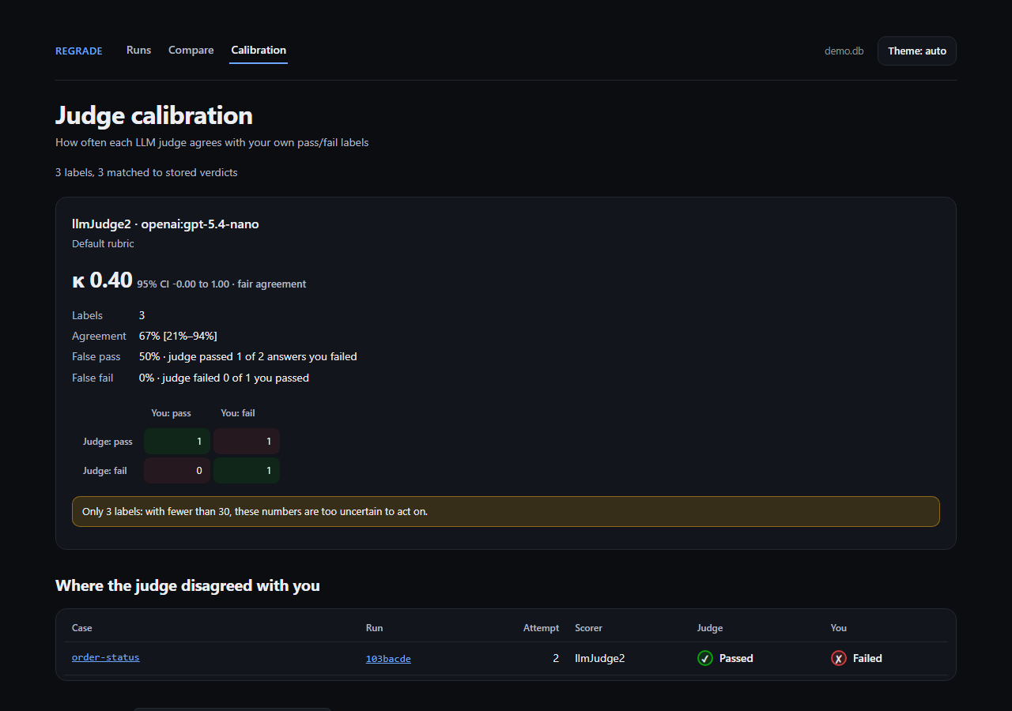1012x711 pixels.
Task: Click the Default rubric label
Action: pyautogui.click(x=103, y=244)
